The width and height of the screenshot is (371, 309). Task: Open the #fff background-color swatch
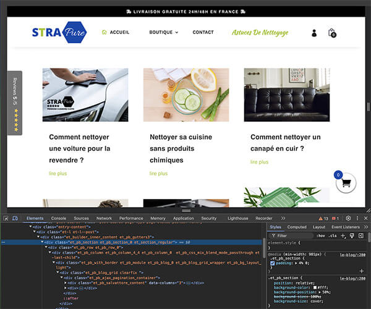(x=315, y=288)
